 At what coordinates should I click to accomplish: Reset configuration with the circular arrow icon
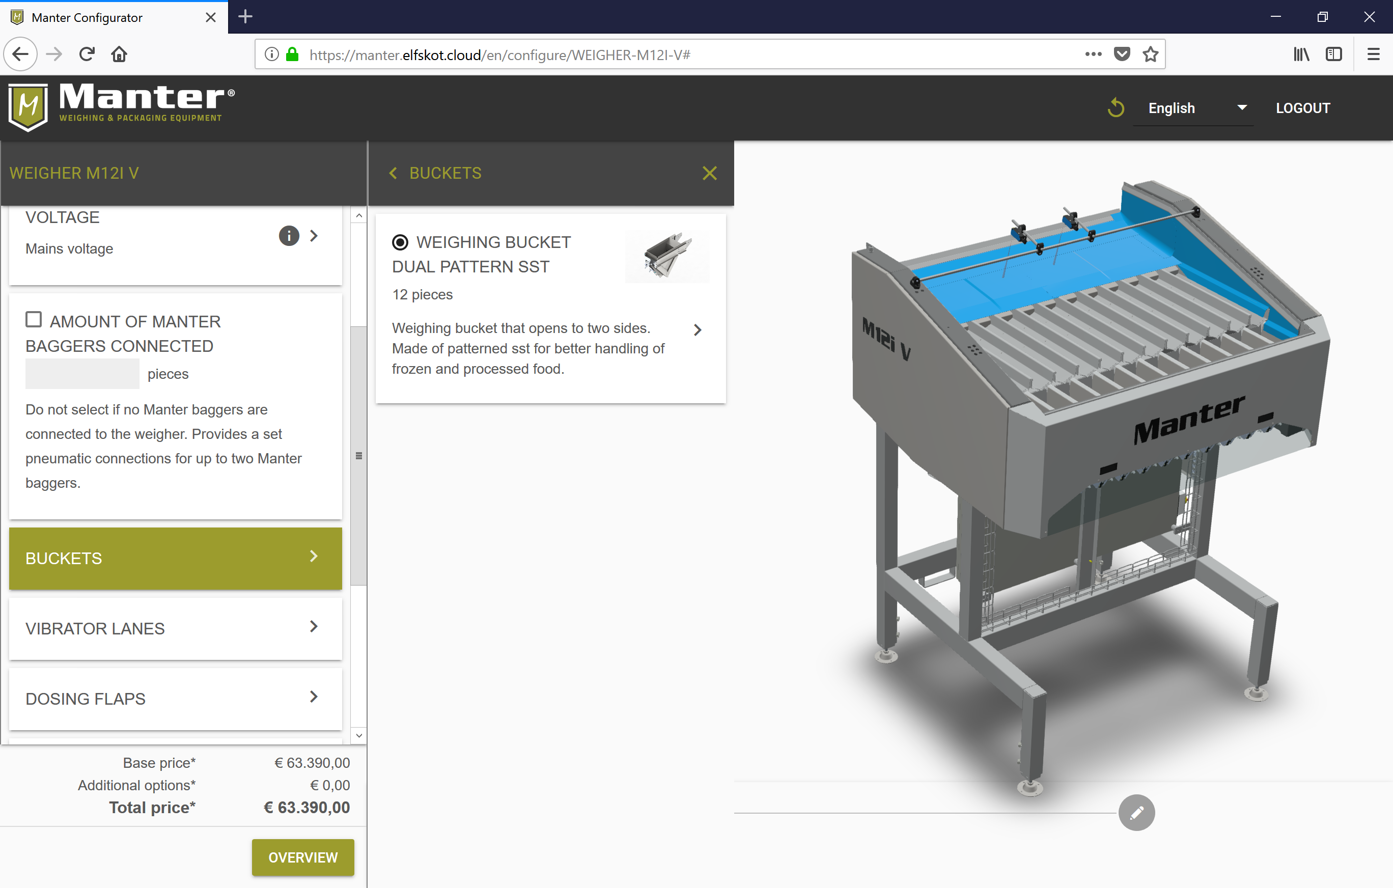tap(1116, 108)
